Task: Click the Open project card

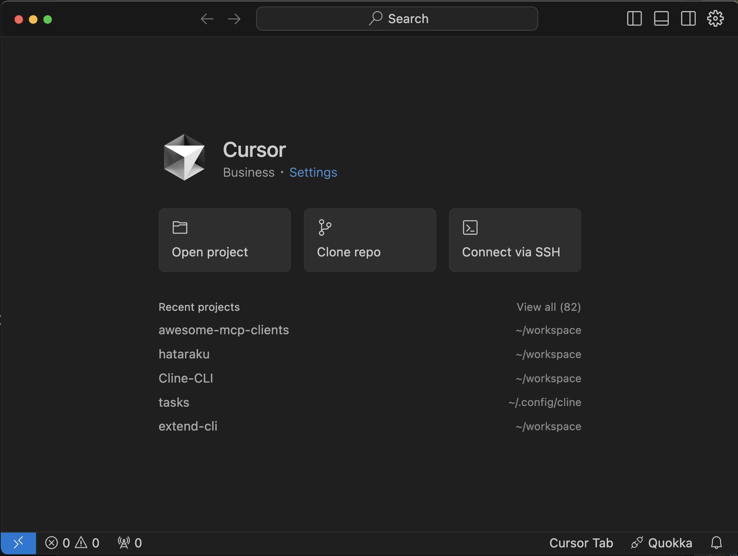Action: pyautogui.click(x=224, y=240)
